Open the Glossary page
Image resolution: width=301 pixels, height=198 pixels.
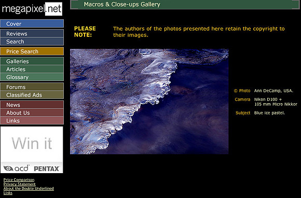click(32, 77)
